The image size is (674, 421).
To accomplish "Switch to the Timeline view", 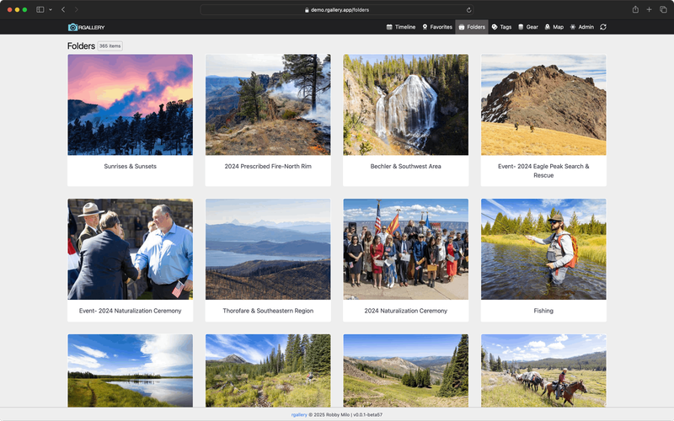I will point(401,27).
